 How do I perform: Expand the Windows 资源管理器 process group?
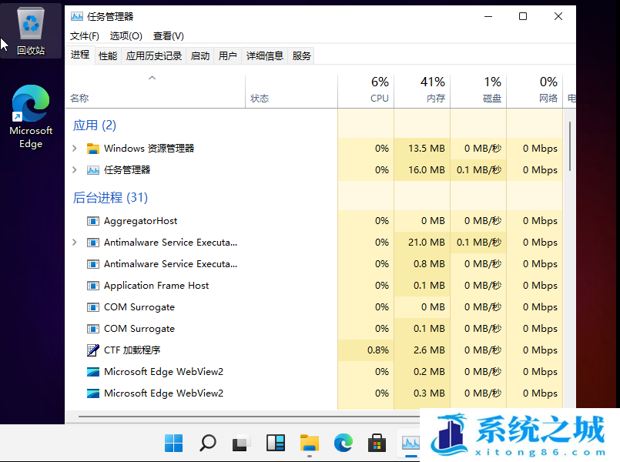[x=75, y=149]
